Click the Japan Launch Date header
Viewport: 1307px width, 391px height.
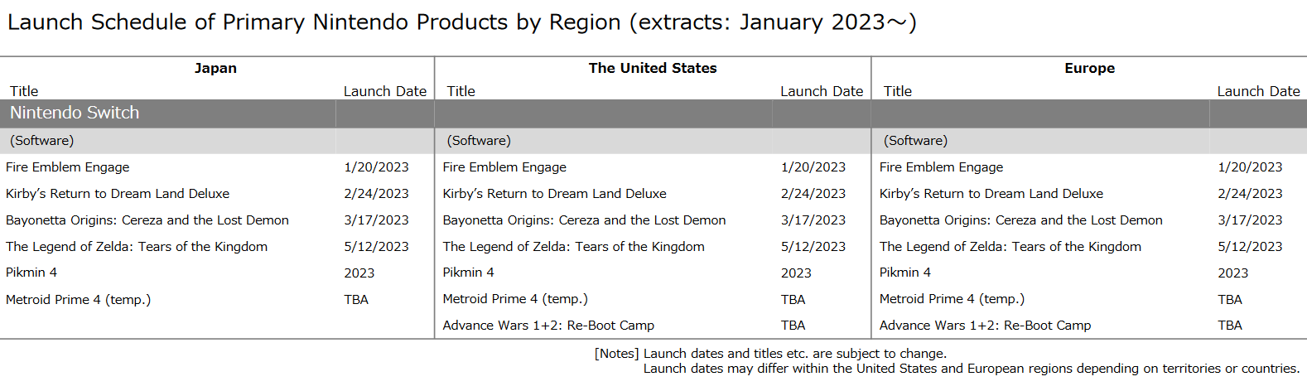[x=385, y=91]
